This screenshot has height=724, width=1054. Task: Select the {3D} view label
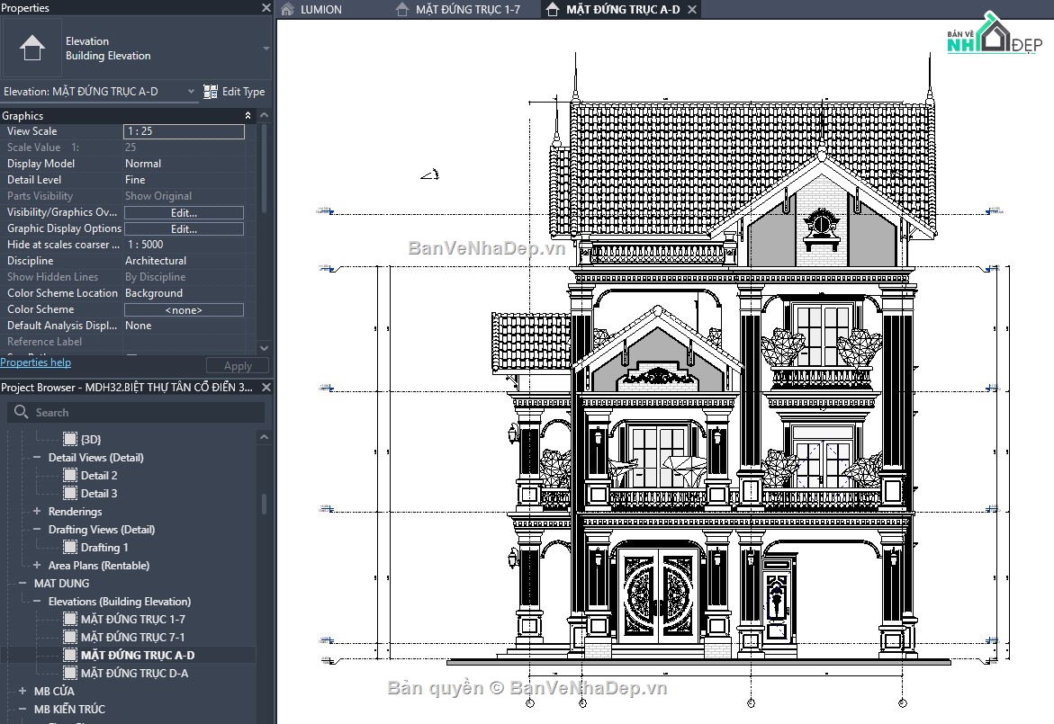point(91,439)
